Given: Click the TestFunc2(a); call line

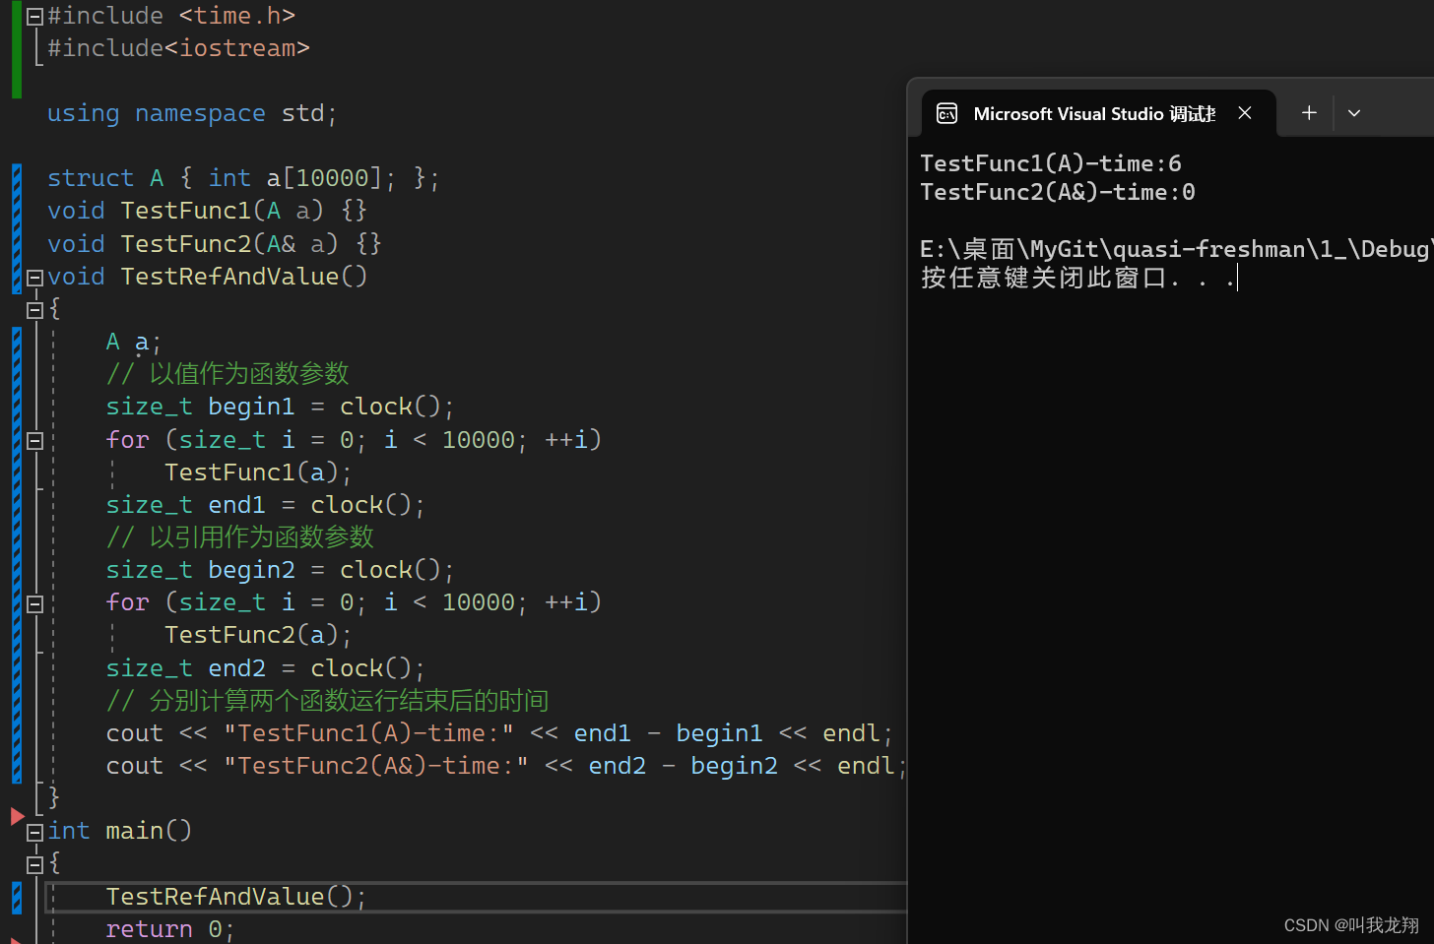Looking at the screenshot, I should pos(258,635).
